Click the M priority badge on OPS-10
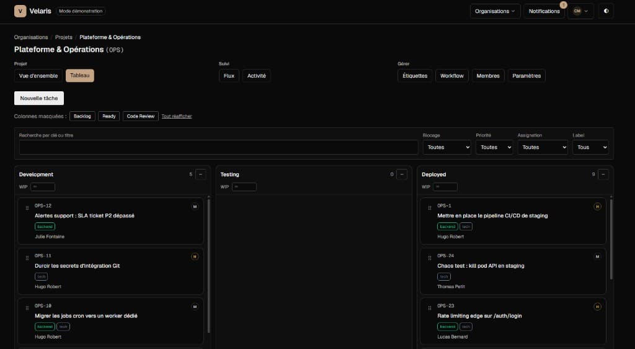 pos(195,307)
